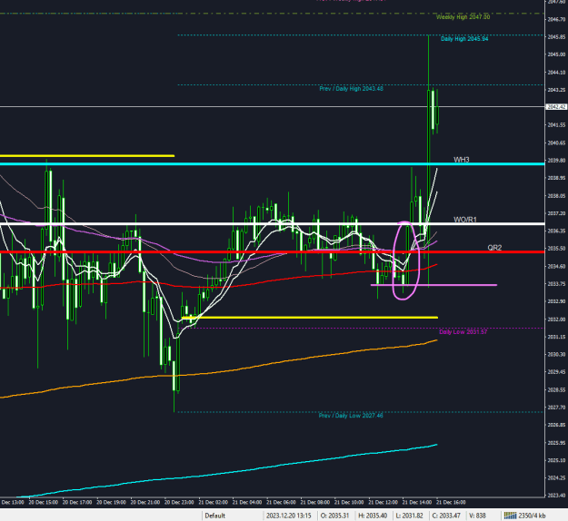The height and width of the screenshot is (521, 568).
Task: Click the 2025.10 price axis label
Action: (556, 460)
